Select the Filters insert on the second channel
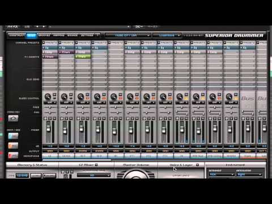The image size is (272, 204). pos(66,52)
